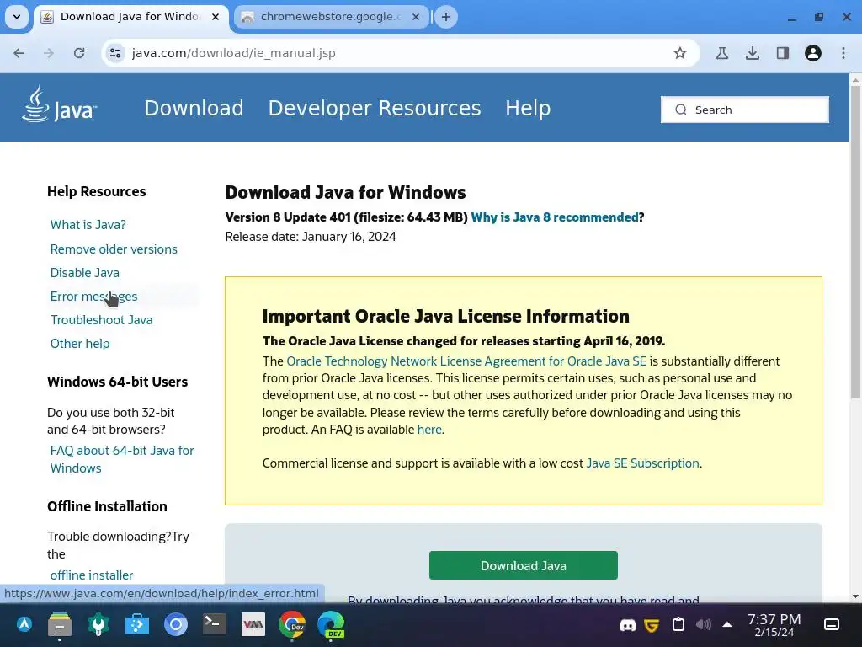Click the scrollbar up arrow
This screenshot has width=862, height=647.
855,80
